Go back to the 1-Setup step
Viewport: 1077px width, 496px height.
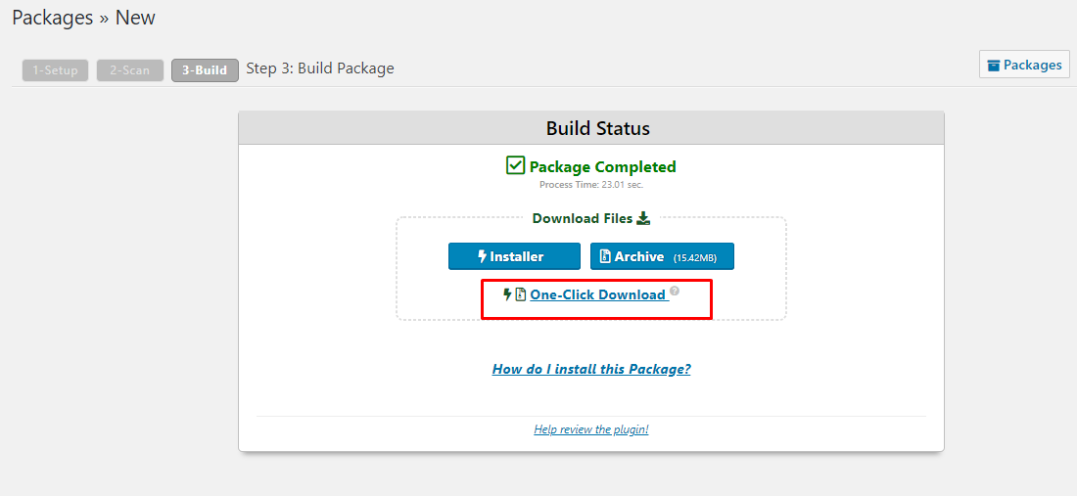[55, 70]
